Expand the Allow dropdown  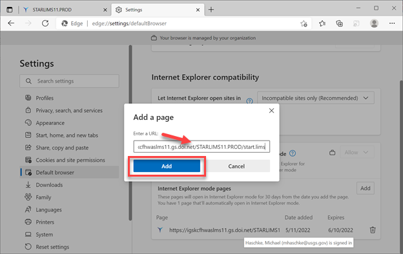coord(357,152)
